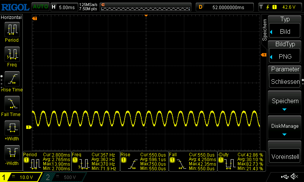Choose the Fall Time measurement icon
The height and width of the screenshot is (182, 304).
point(12,103)
